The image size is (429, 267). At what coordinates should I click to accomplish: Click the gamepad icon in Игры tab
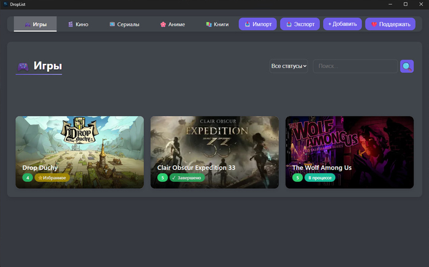[x=28, y=25]
